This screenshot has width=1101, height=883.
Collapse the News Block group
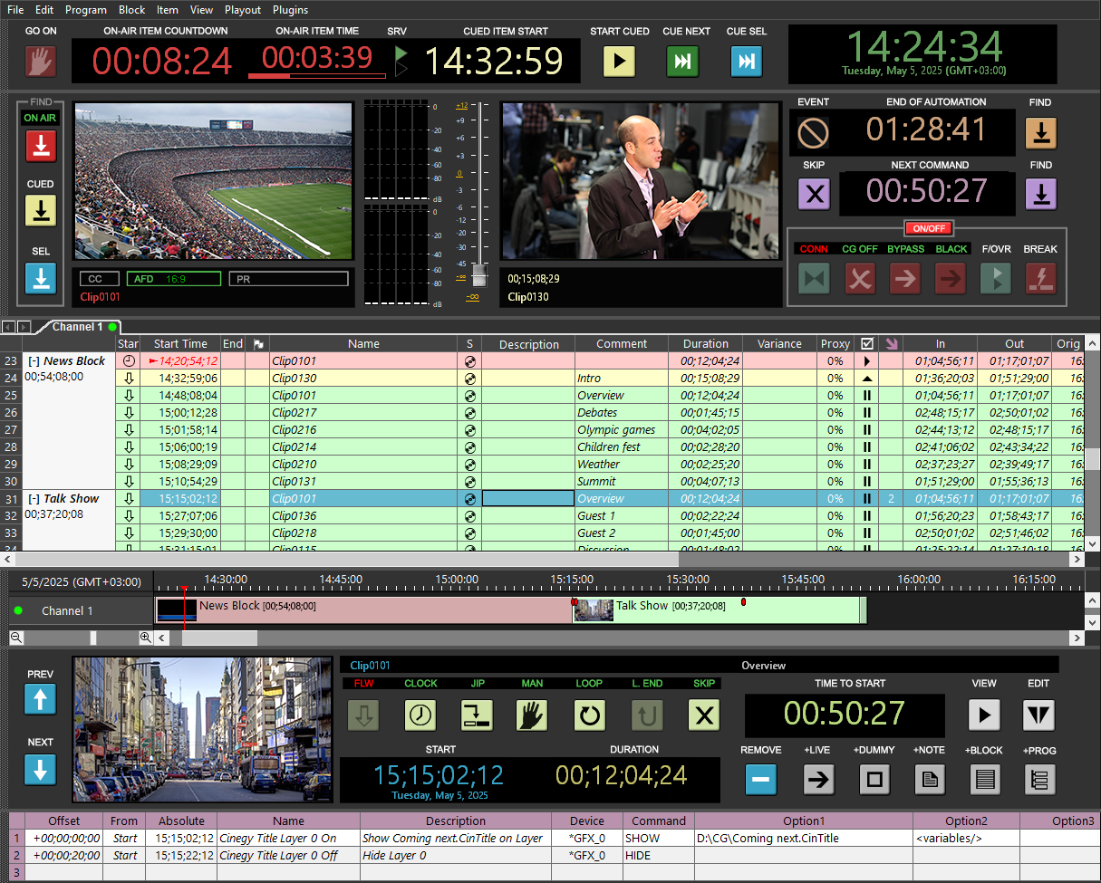click(x=34, y=360)
